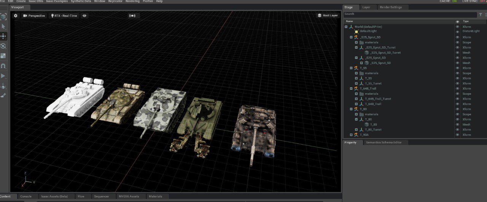Hide the defaultLight prim
487x202 pixels.
457,31
